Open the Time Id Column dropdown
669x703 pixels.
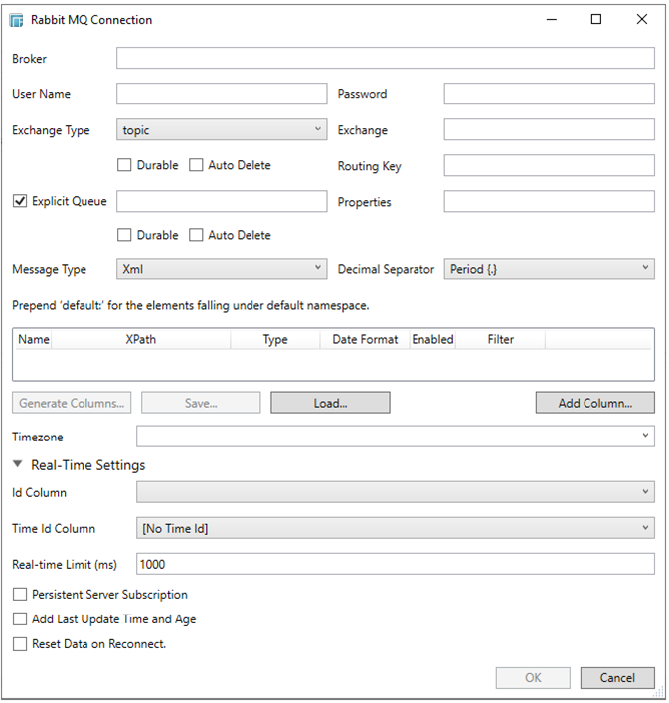[396, 528]
